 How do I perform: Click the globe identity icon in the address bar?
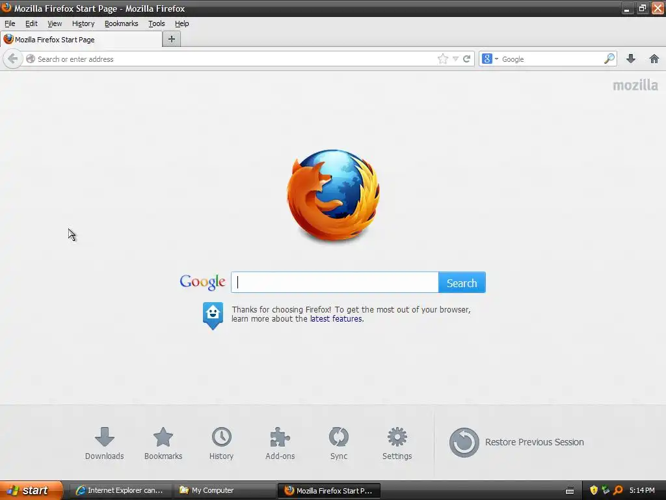pyautogui.click(x=30, y=59)
